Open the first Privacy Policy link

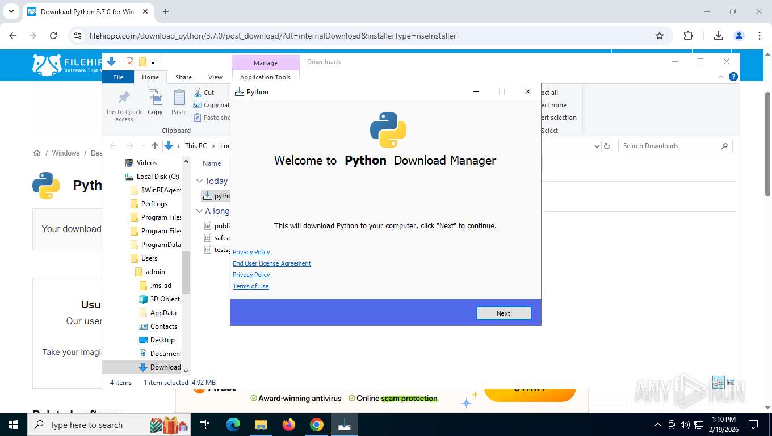click(251, 252)
